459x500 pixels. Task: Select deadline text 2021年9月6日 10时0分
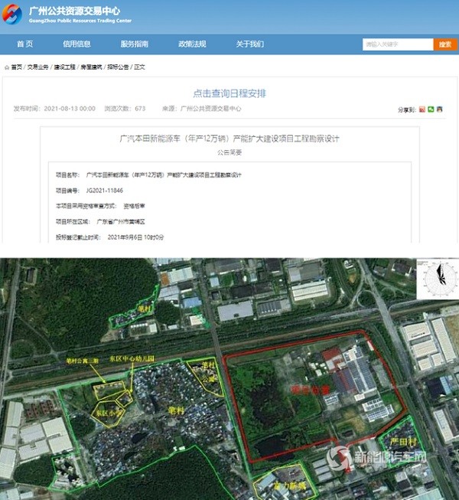[135, 237]
